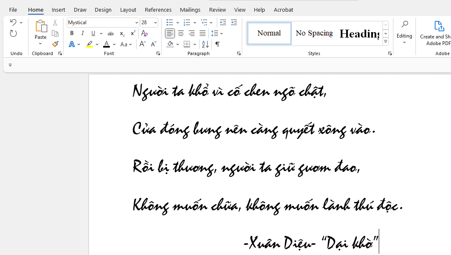Open Change Case Aa dropdown
The height and width of the screenshot is (255, 451).
coord(126,44)
